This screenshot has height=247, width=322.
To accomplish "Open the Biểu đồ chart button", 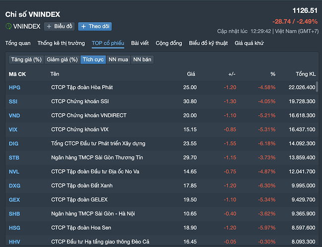I will [x=59, y=26].
